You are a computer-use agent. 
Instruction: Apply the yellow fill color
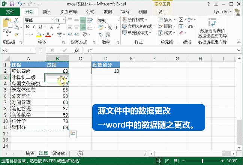39,34
